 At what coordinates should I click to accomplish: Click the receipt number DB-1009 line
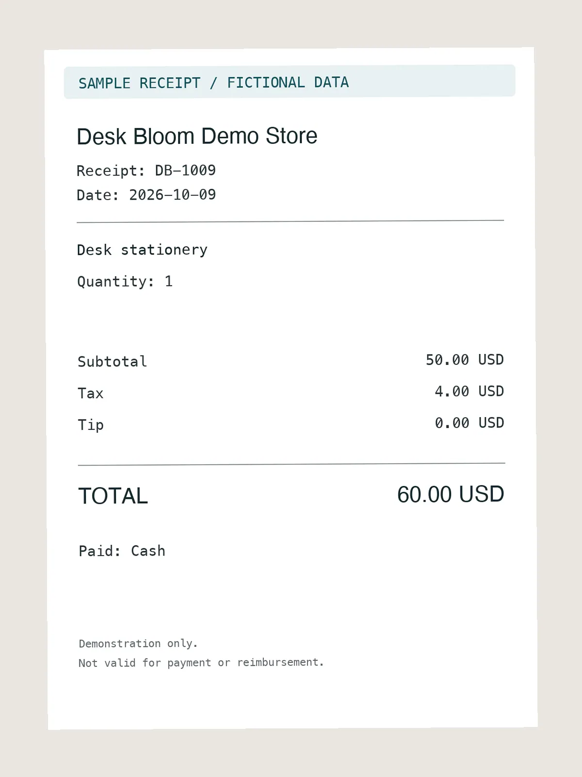point(146,170)
